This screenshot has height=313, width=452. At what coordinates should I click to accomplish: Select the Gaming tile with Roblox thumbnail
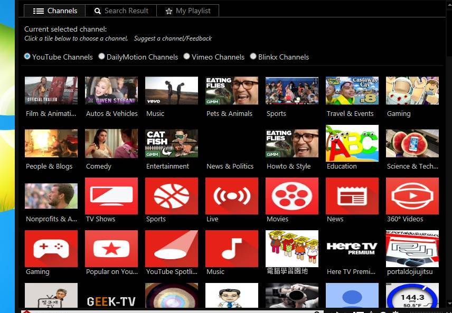412,91
